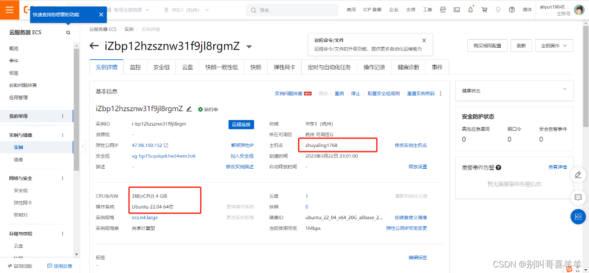Click 使用反馈 at sidebar bottom

click(60, 266)
